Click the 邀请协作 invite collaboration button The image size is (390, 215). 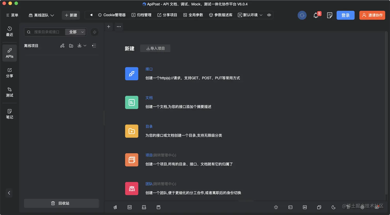[x=372, y=15]
